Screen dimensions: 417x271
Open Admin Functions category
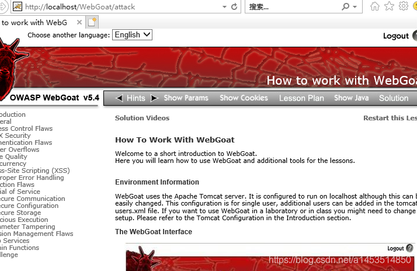20,248
